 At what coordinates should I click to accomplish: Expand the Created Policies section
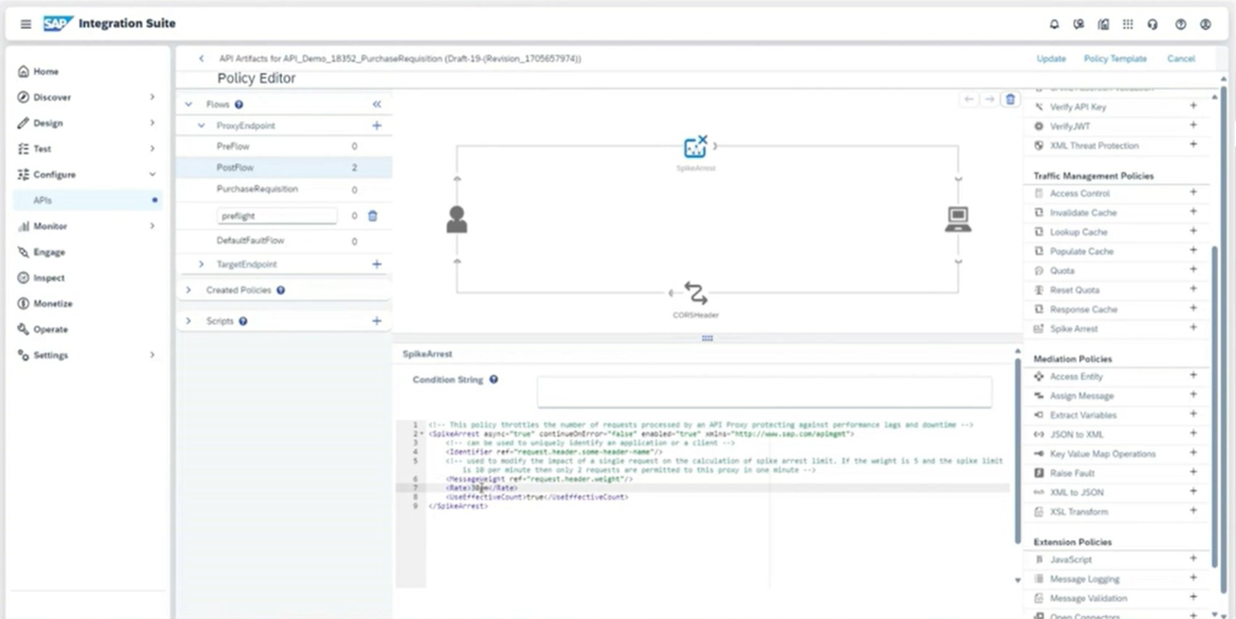click(188, 290)
